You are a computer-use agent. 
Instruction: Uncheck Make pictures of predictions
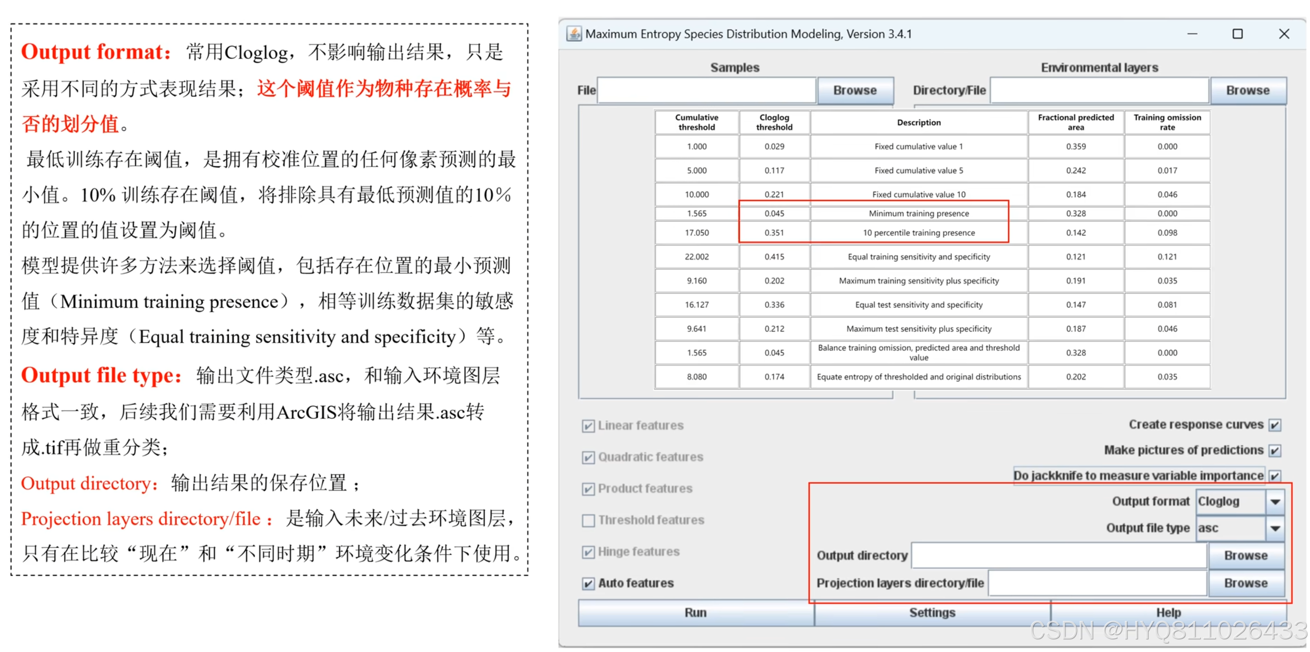1275,451
